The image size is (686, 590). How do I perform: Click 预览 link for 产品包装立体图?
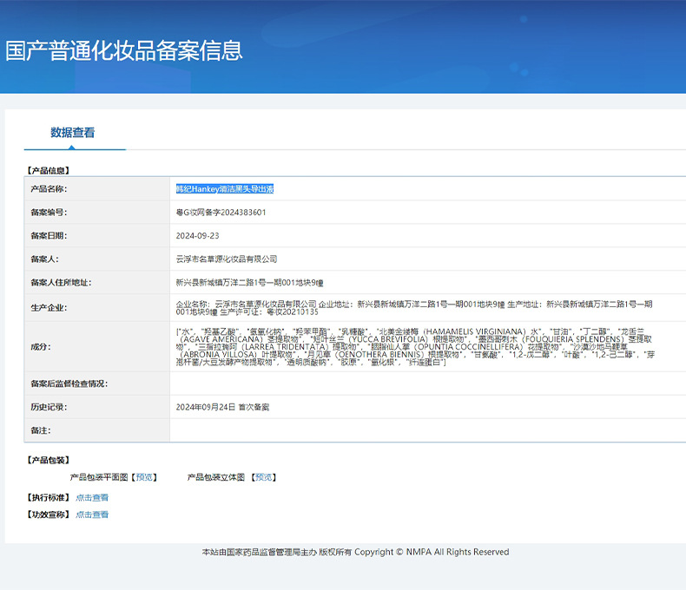coord(264,477)
